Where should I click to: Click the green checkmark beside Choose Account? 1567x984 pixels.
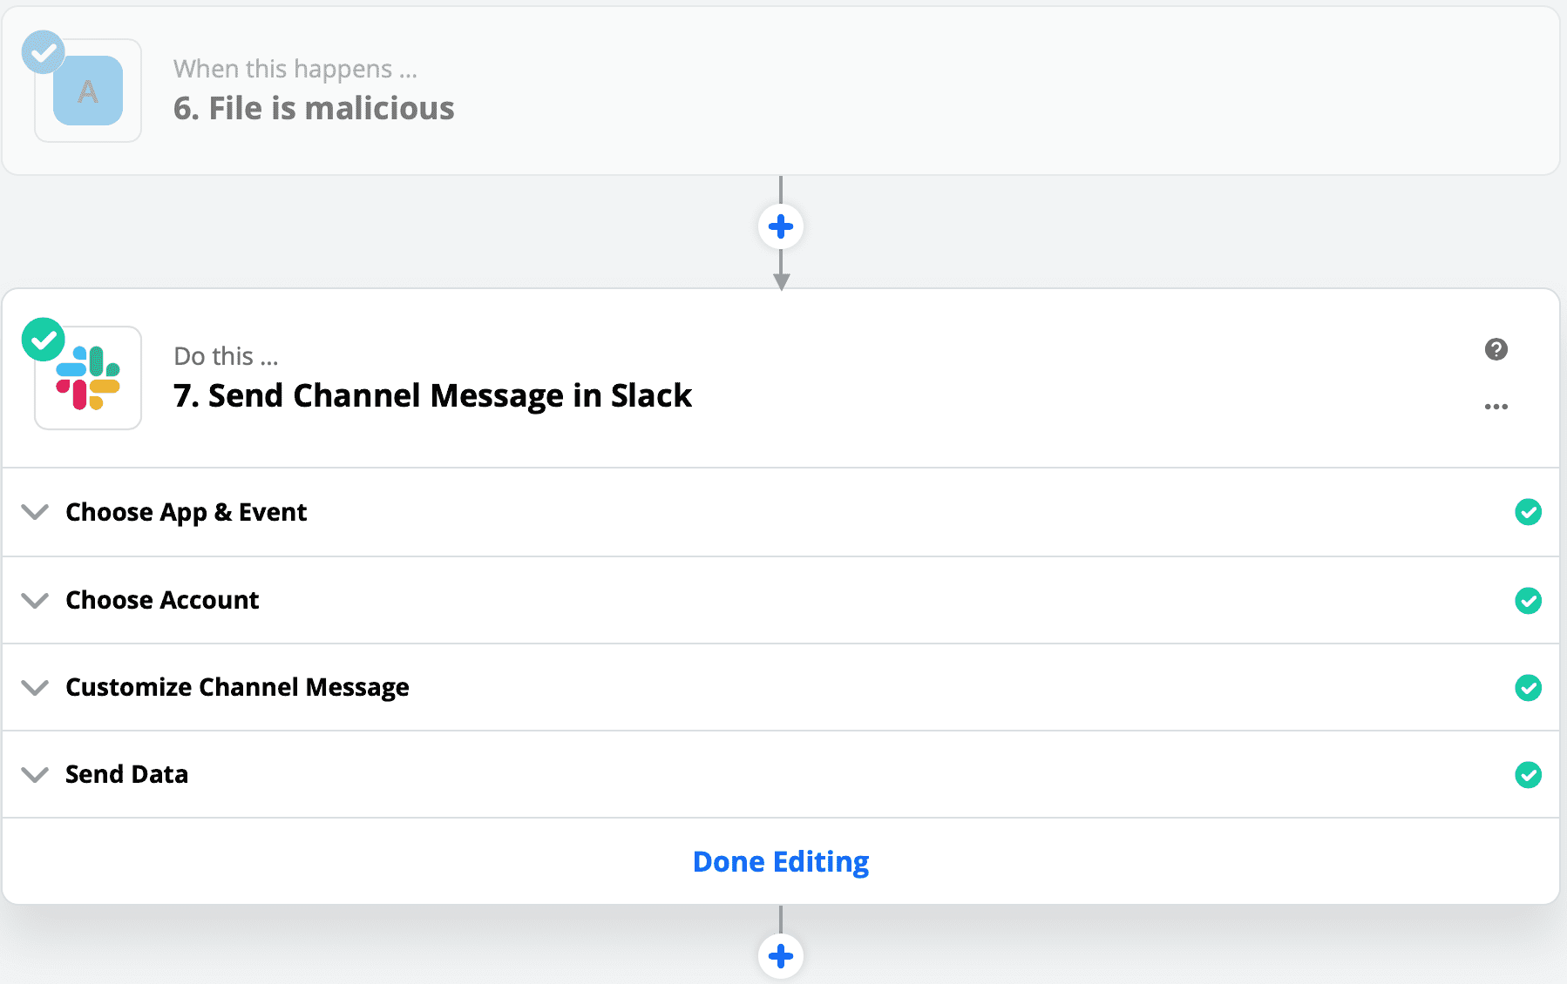pyautogui.click(x=1529, y=600)
